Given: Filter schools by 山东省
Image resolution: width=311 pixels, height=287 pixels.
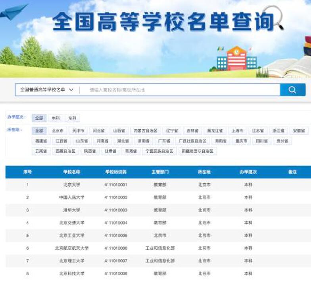Looking at the screenshot, I should coord(82,141).
